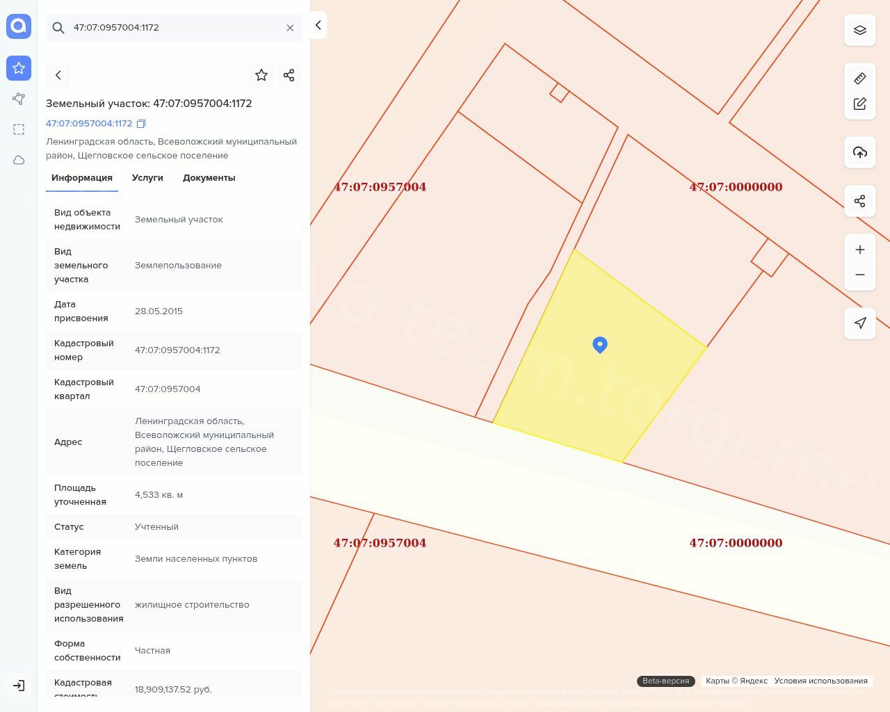
Task: Open the map layers panel
Action: point(859,31)
